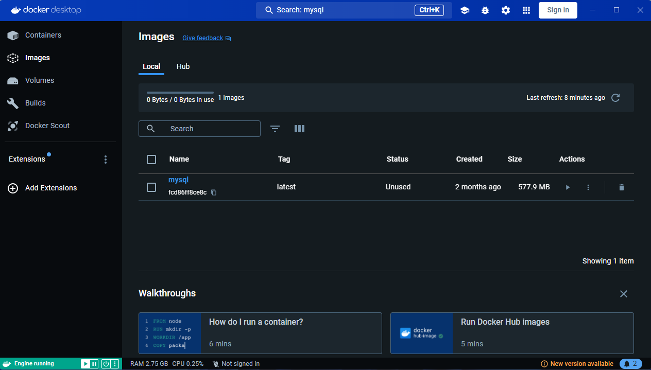Delete the mysql image

(621, 187)
